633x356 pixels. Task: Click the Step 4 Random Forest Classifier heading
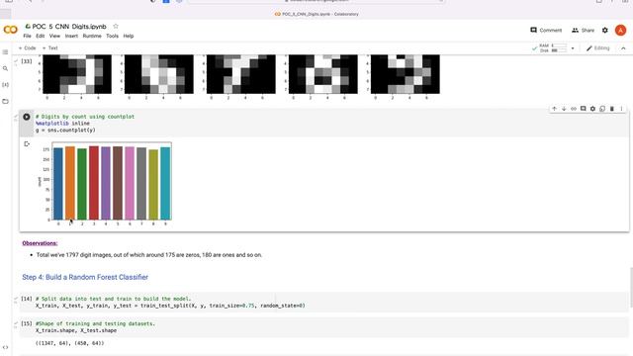[x=85, y=277]
